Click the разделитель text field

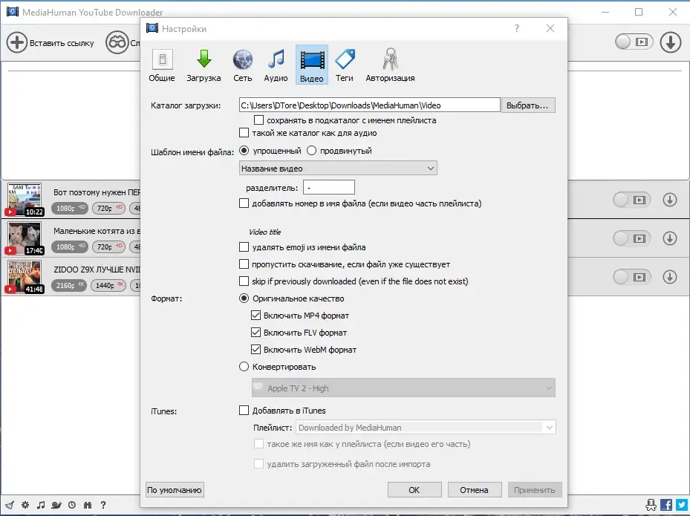tap(329, 187)
